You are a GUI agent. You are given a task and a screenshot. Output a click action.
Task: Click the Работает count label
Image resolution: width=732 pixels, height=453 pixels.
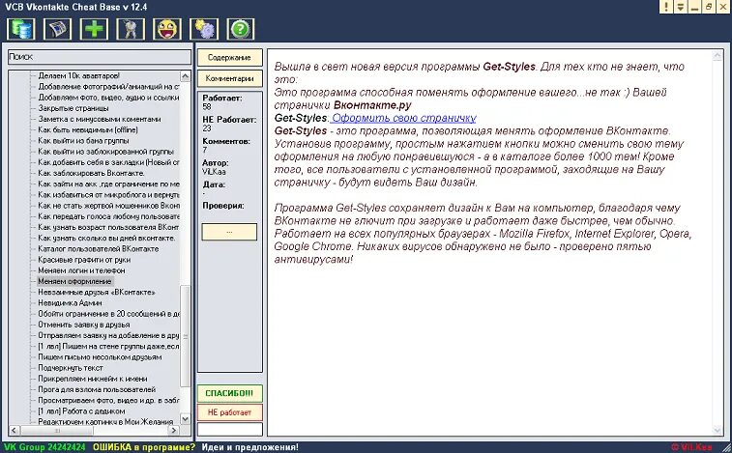pyautogui.click(x=222, y=99)
